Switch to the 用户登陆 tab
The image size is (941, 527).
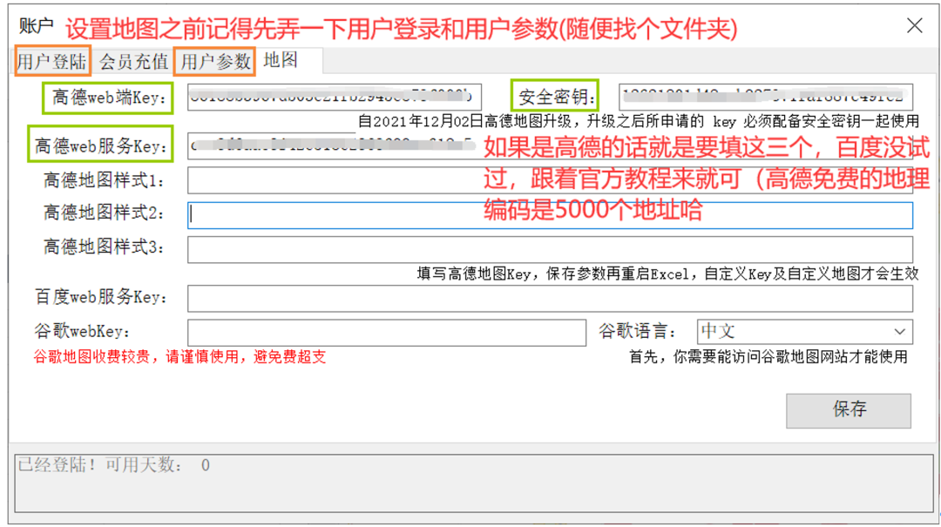click(x=52, y=61)
